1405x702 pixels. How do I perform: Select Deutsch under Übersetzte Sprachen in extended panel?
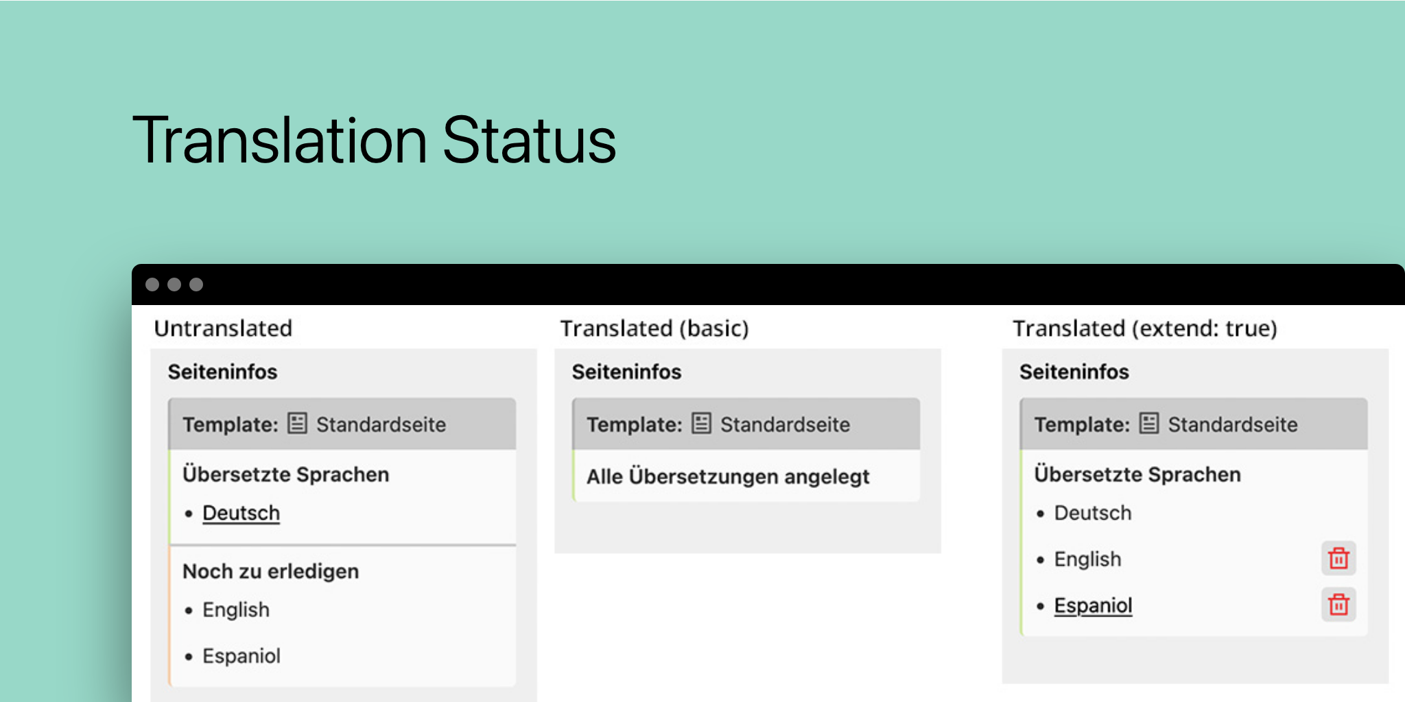1092,512
